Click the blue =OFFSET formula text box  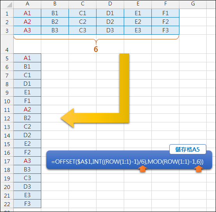[x=129, y=160]
